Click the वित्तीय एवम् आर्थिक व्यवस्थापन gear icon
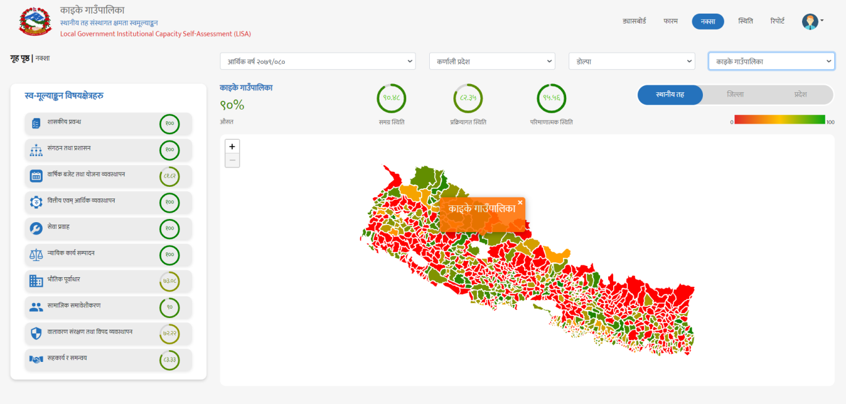The height and width of the screenshot is (404, 846). pos(36,202)
